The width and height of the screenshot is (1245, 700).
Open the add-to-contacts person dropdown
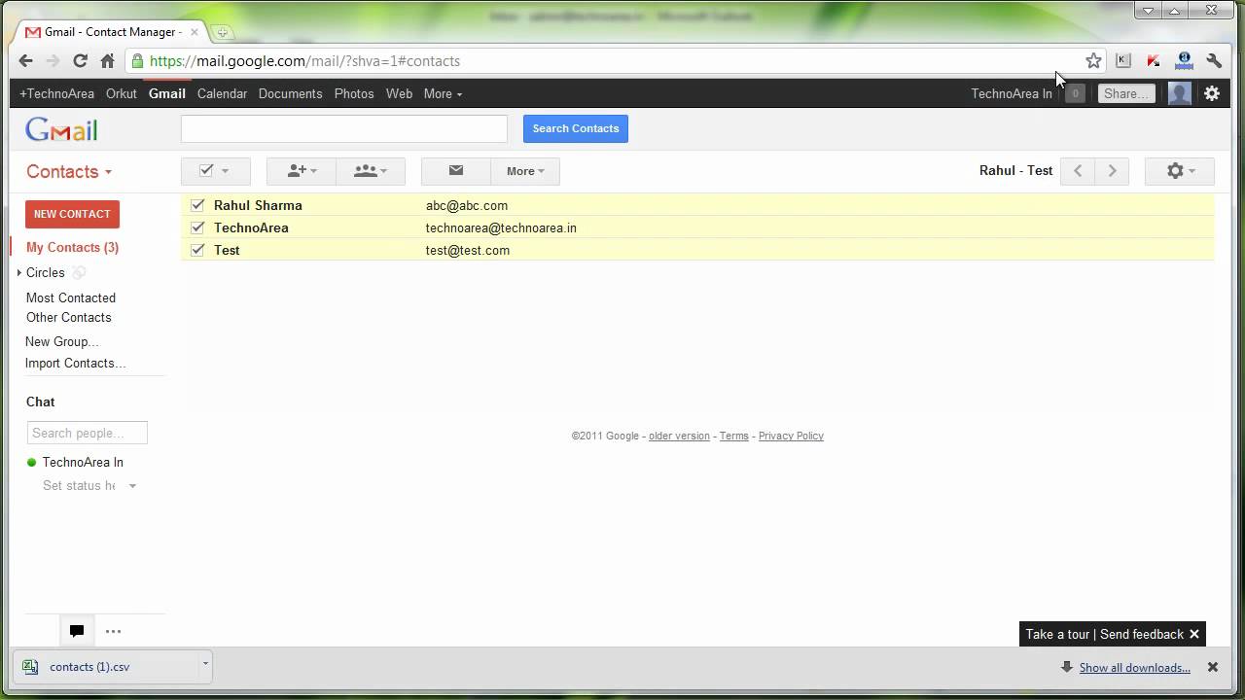click(x=302, y=170)
